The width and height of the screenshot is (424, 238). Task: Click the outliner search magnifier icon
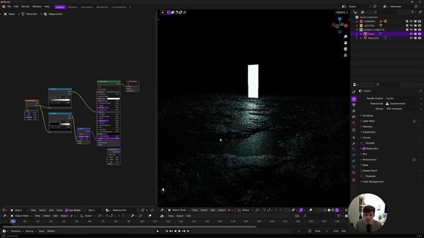(x=376, y=12)
